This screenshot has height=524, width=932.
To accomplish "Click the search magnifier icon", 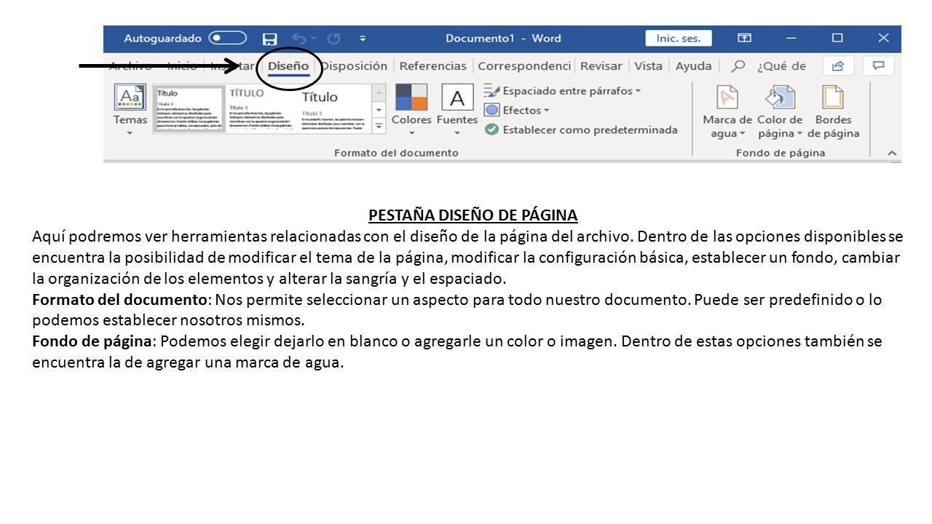I will tap(738, 66).
